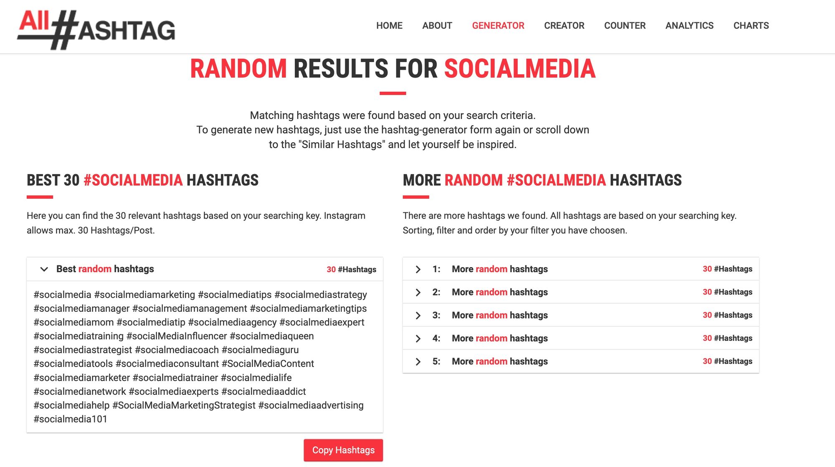Click the GENERATOR nav icon

pyautogui.click(x=498, y=25)
